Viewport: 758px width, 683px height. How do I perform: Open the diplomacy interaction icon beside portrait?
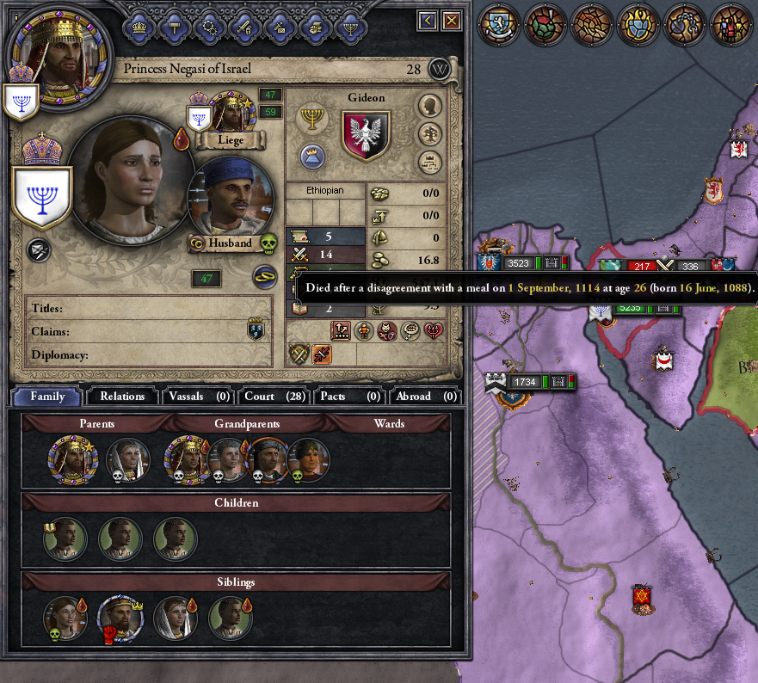coord(39,250)
